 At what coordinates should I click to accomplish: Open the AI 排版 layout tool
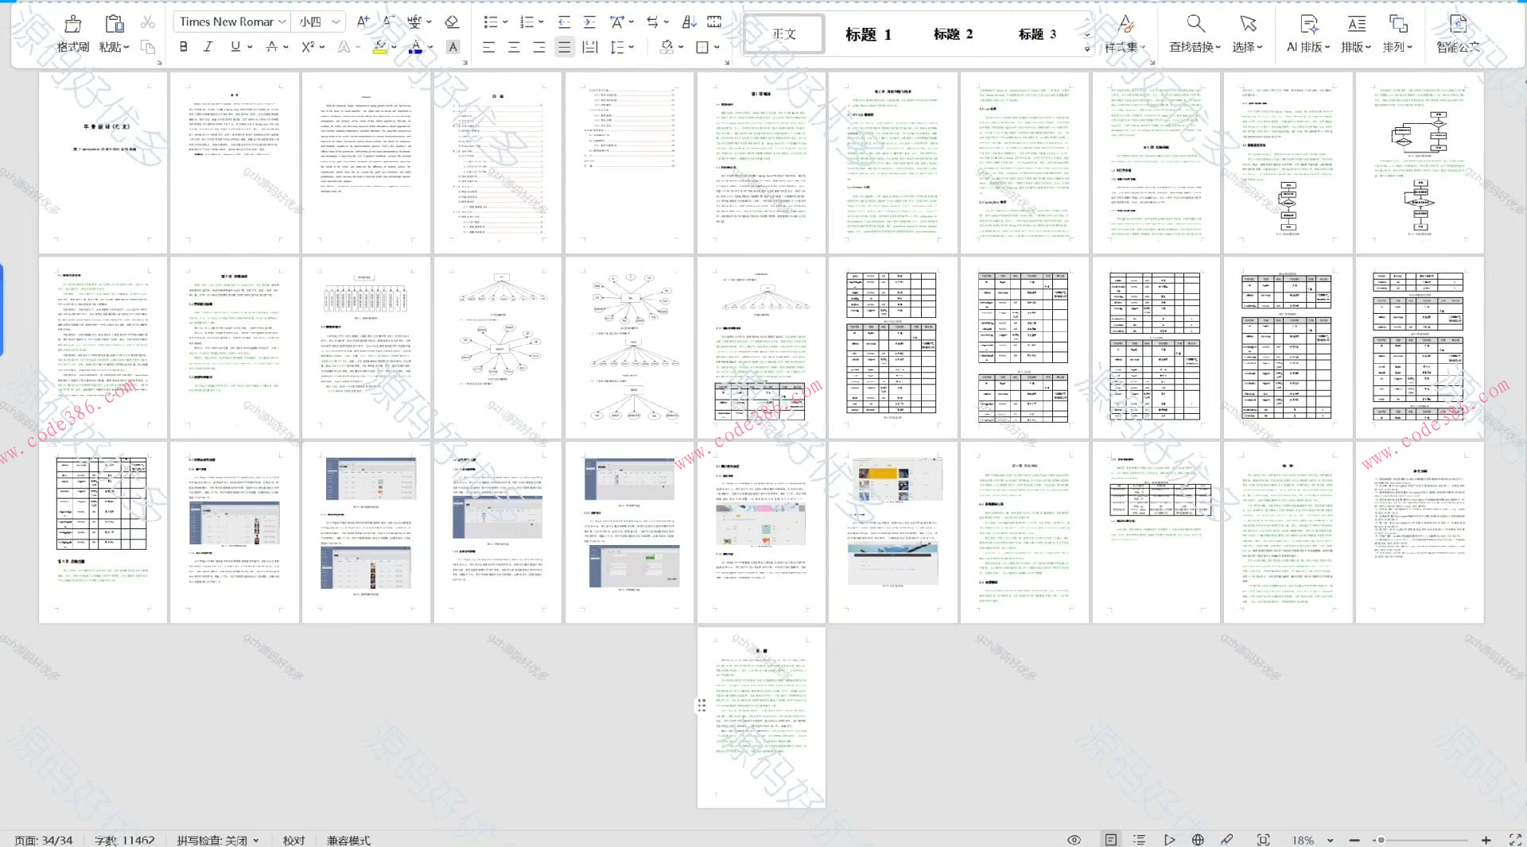pos(1307,33)
